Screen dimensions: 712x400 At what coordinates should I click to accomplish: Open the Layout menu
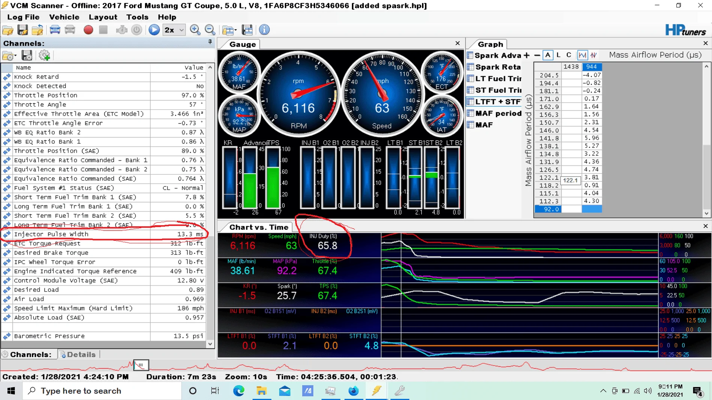tap(103, 17)
